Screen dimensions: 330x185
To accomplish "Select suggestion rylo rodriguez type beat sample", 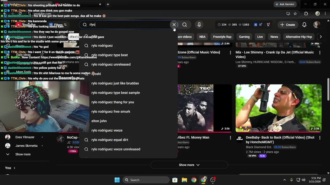I will [128, 93].
